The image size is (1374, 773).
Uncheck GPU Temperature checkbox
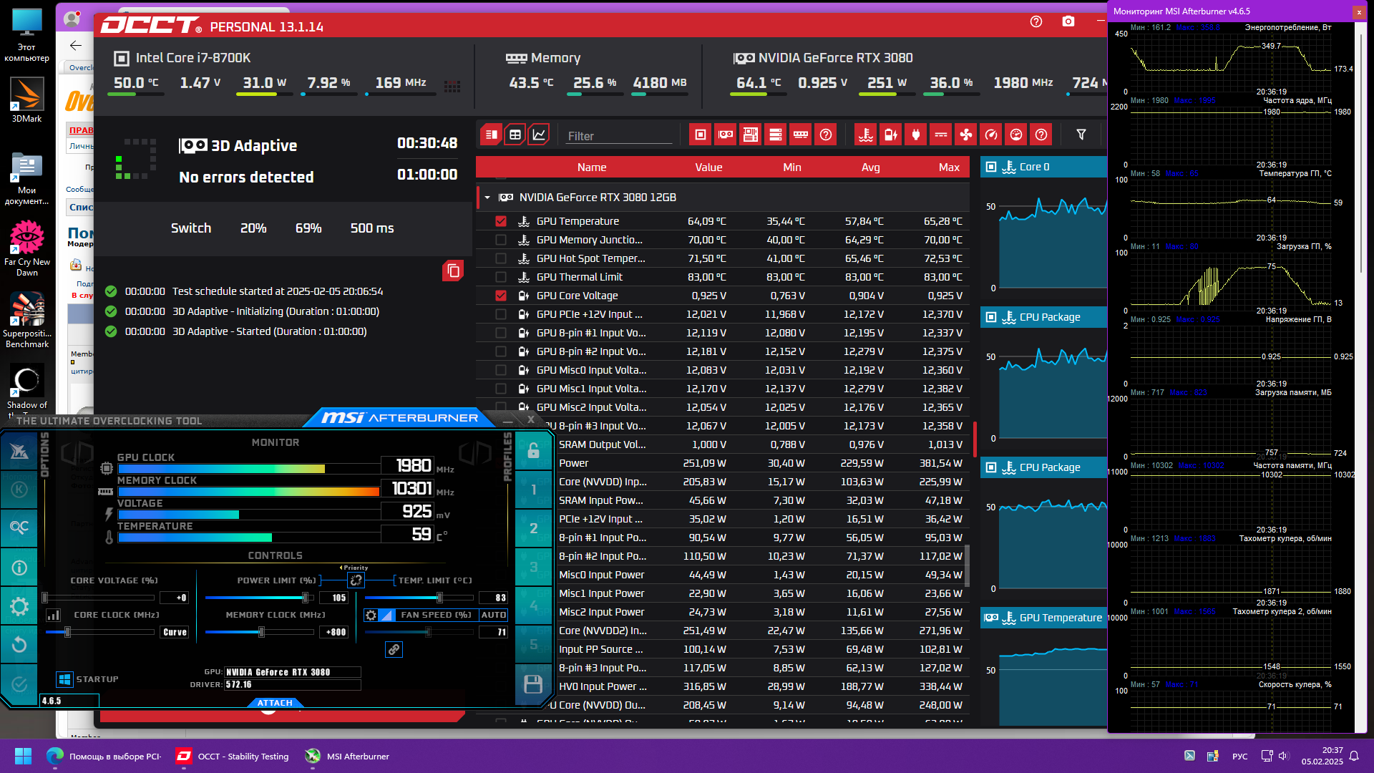pyautogui.click(x=501, y=221)
